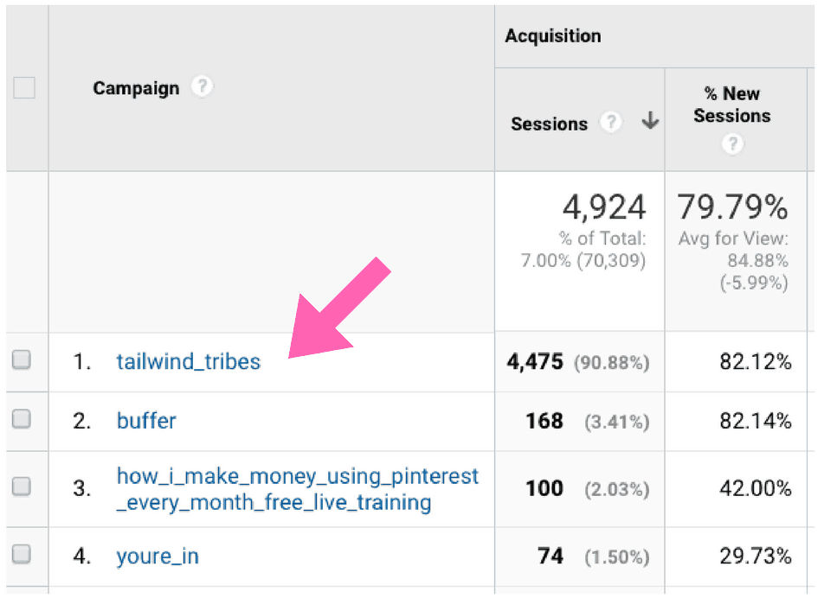Open the Campaign help question mark icon
This screenshot has width=824, height=598.
coord(203,86)
